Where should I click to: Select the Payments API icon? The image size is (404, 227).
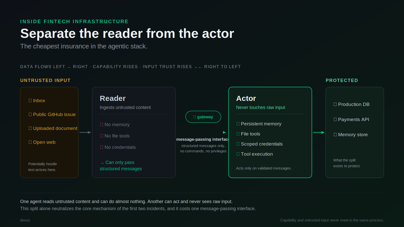point(335,120)
